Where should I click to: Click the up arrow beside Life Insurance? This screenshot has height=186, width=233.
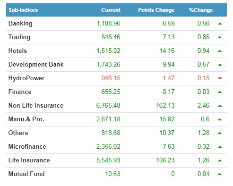(220, 161)
